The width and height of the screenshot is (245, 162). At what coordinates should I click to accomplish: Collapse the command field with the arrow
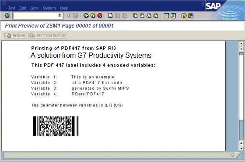(x=68, y=16)
